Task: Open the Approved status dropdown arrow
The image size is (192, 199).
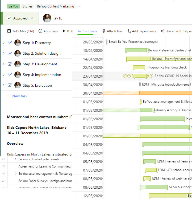Action: pyautogui.click(x=32, y=18)
